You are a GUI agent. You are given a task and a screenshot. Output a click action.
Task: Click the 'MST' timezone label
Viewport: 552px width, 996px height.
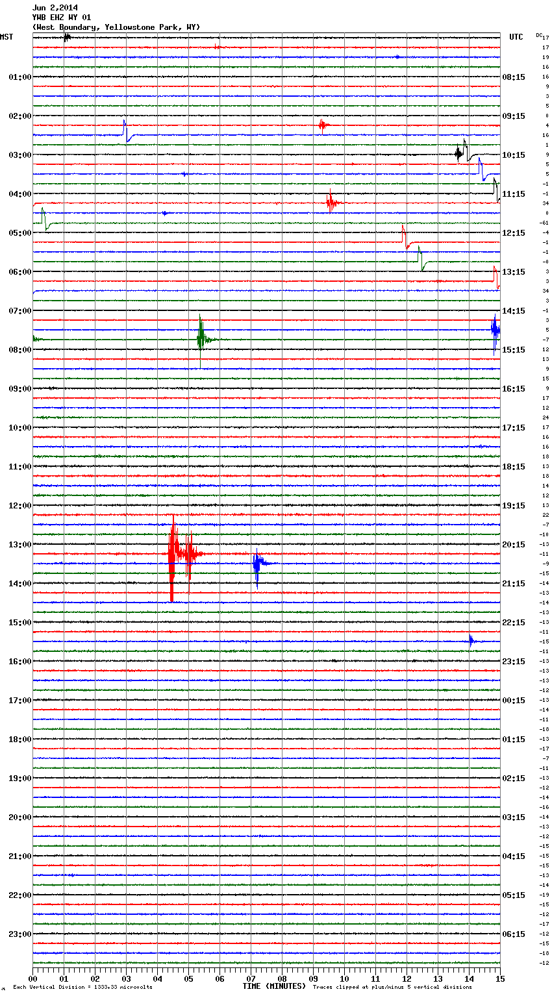[x=6, y=37]
